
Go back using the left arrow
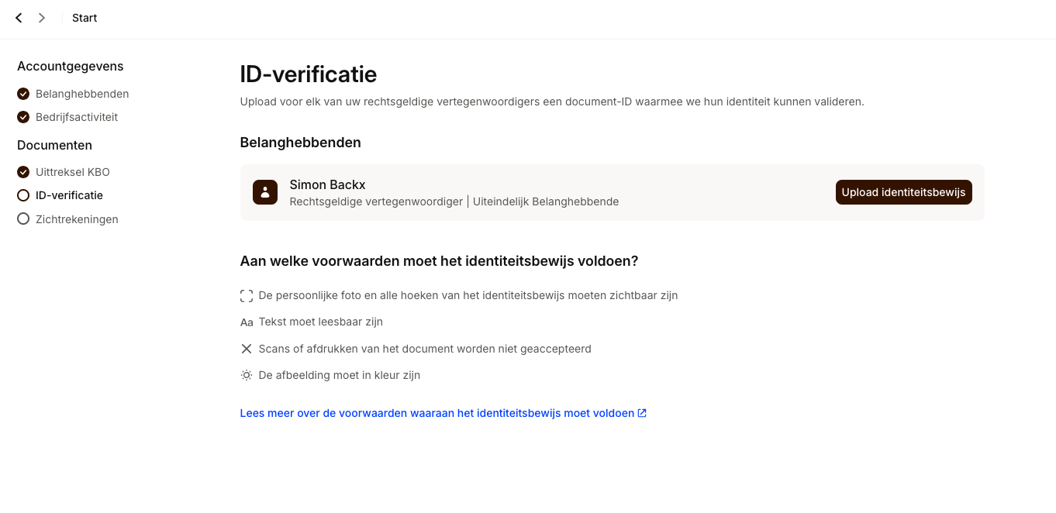(x=19, y=18)
